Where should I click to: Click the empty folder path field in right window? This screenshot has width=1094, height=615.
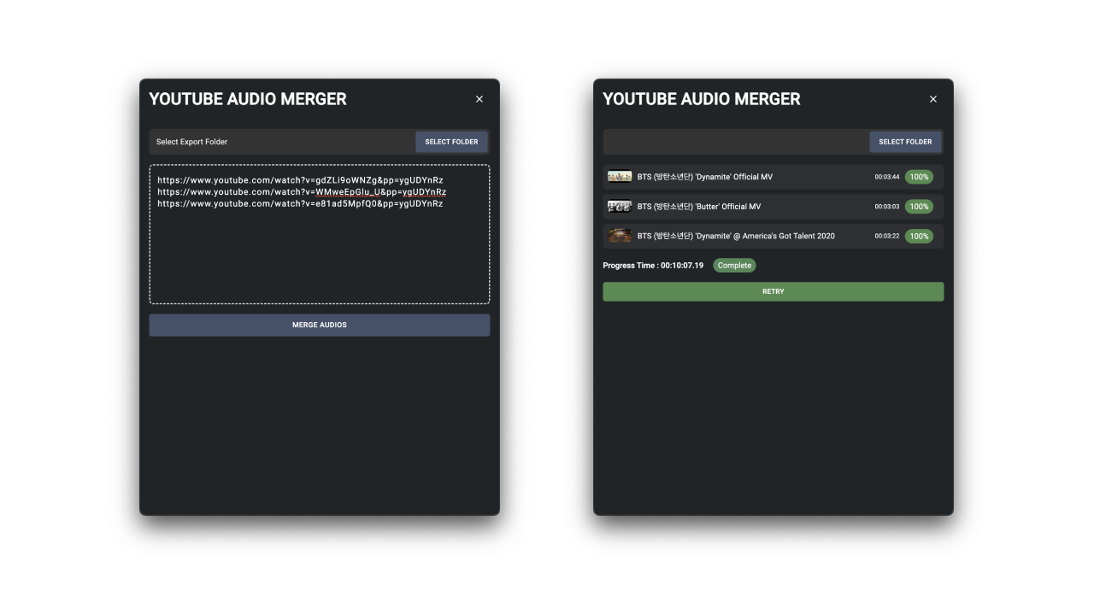point(736,142)
